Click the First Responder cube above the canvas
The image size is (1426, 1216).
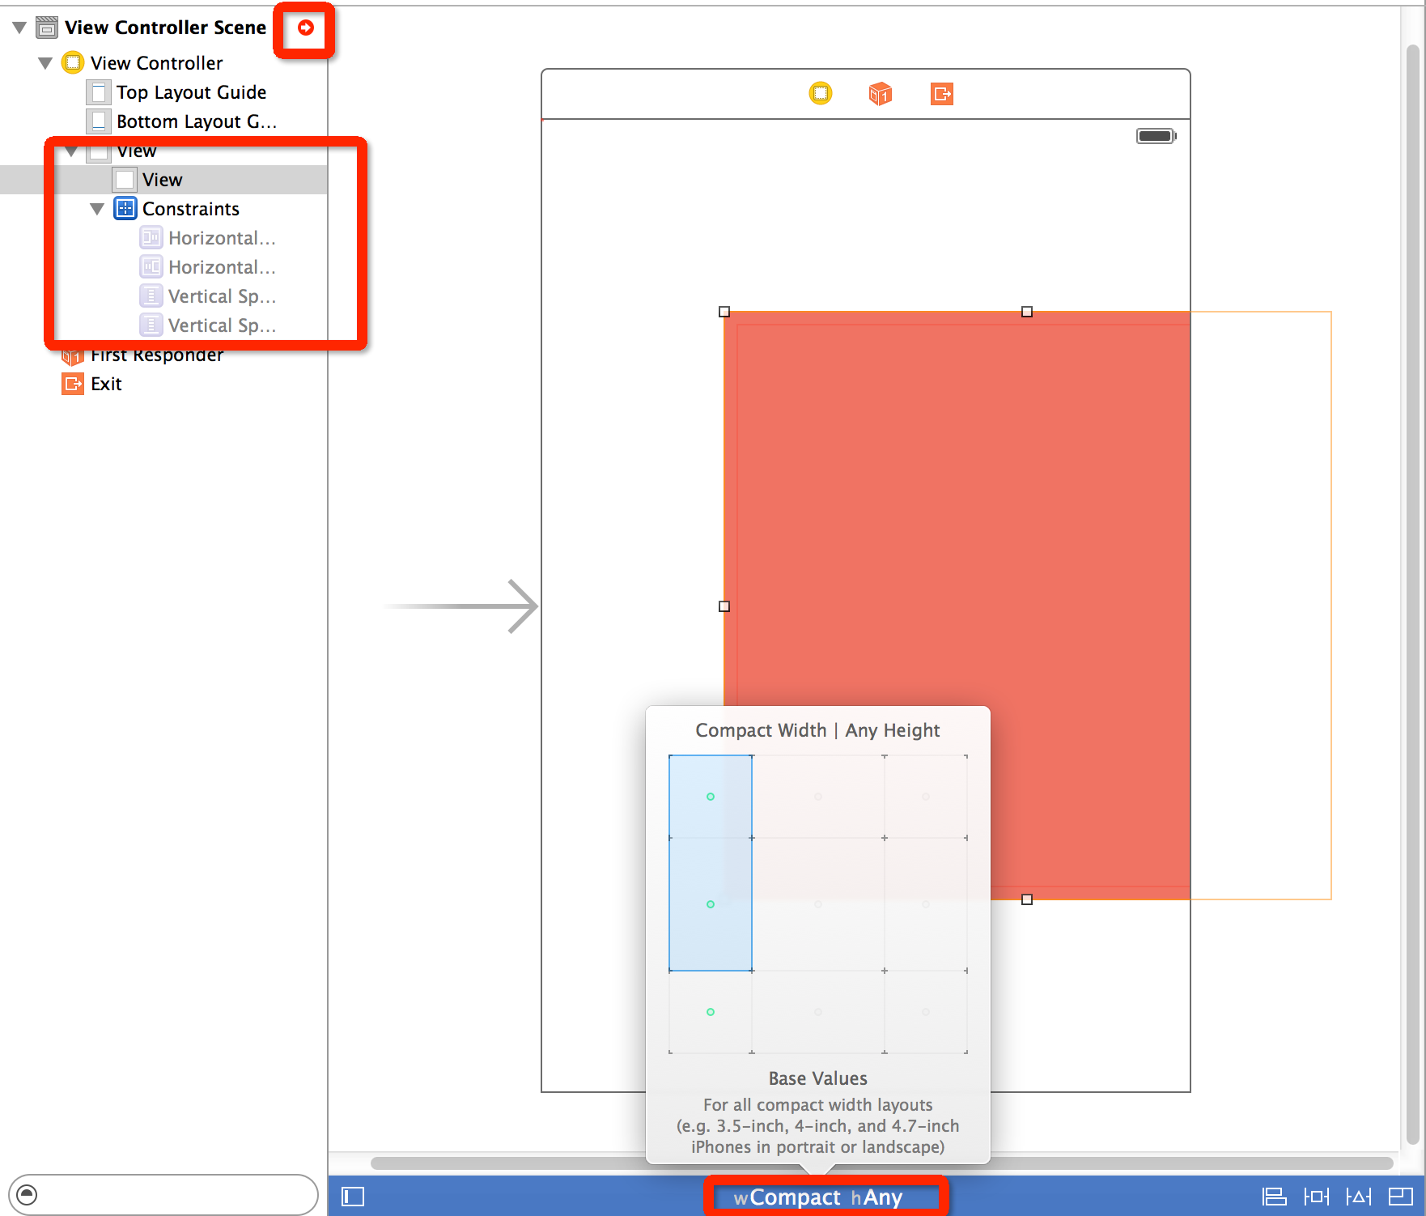click(x=881, y=94)
